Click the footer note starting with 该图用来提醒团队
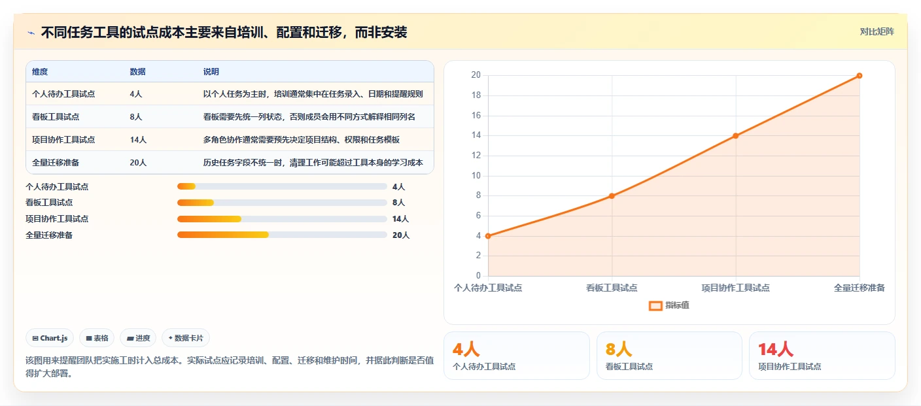 coord(230,367)
